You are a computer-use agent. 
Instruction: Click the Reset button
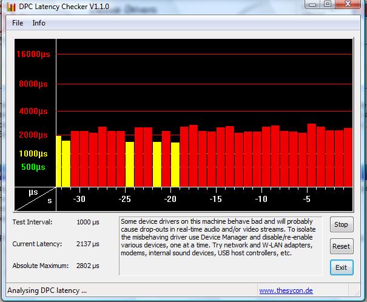342,246
